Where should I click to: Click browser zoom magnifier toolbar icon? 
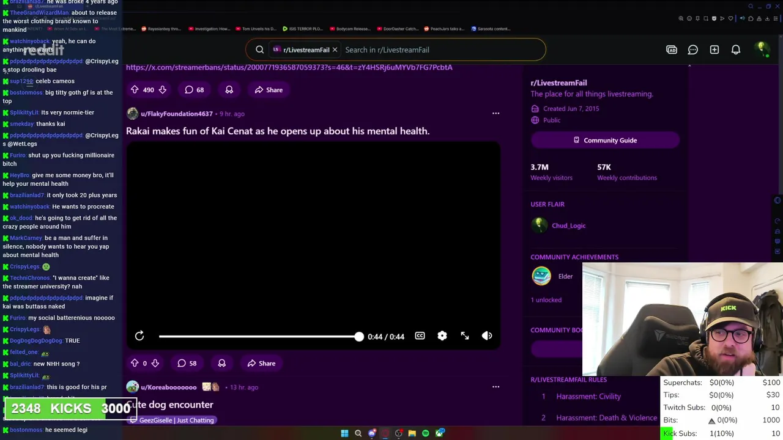pyautogui.click(x=681, y=18)
